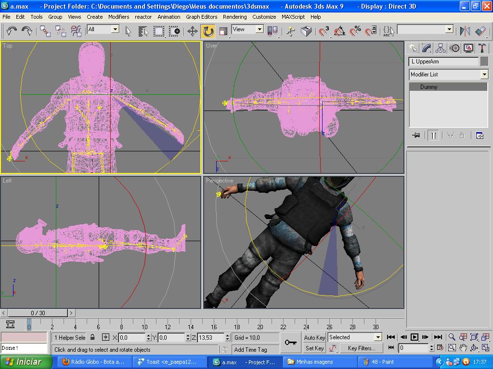Open the Rendering menu
The image size is (493, 369).
click(234, 16)
